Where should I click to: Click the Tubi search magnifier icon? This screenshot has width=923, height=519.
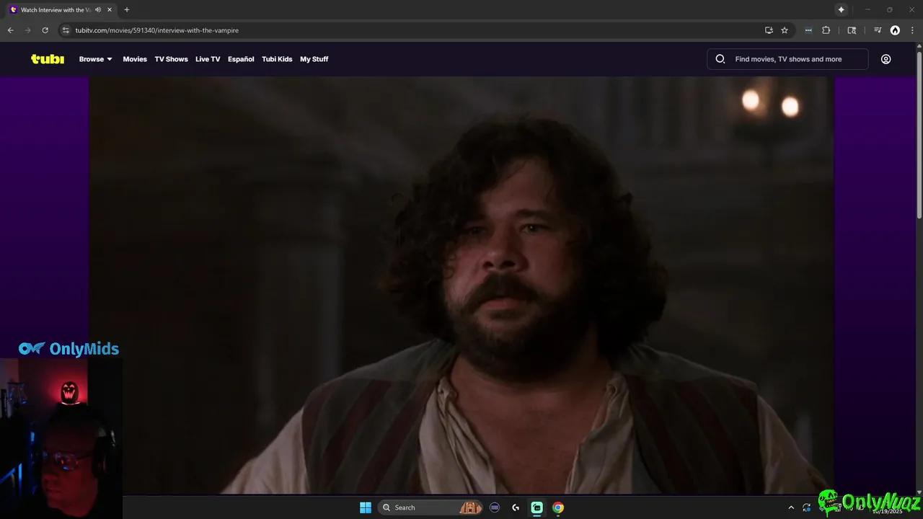[720, 59]
